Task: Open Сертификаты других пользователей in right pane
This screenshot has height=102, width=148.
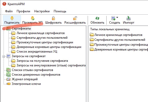Action: point(120,40)
